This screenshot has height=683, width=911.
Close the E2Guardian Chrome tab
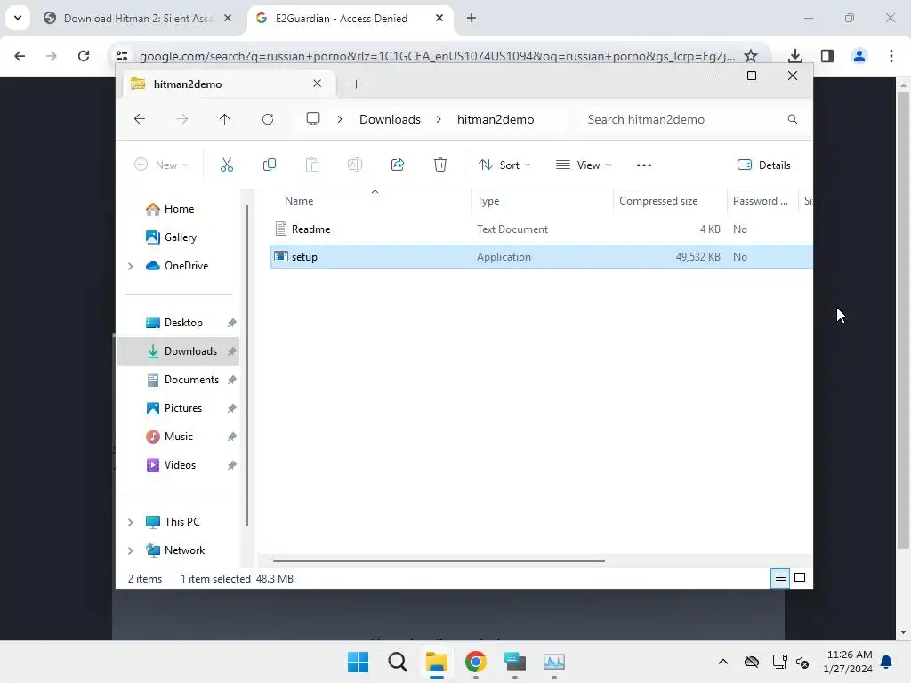tap(439, 18)
